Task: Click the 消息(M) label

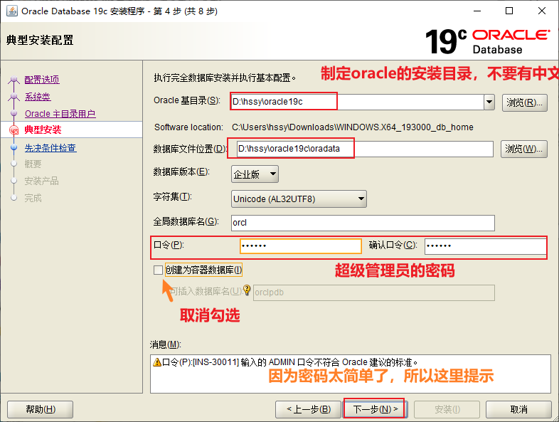Action: [166, 344]
